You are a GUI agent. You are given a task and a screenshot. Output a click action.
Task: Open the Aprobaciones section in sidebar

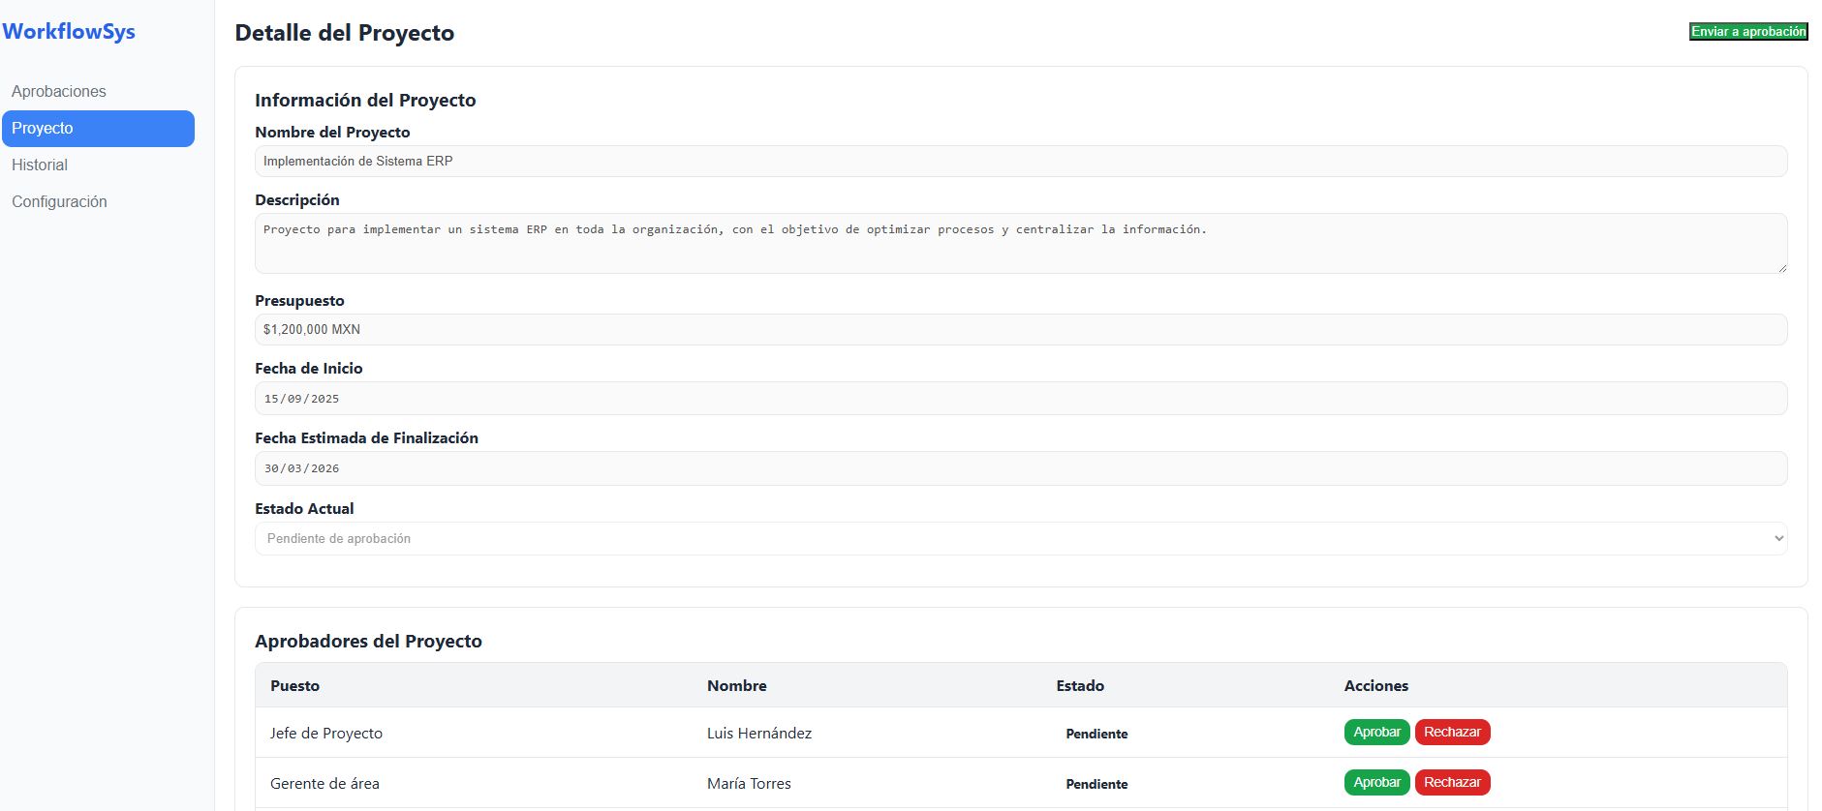pyautogui.click(x=59, y=91)
